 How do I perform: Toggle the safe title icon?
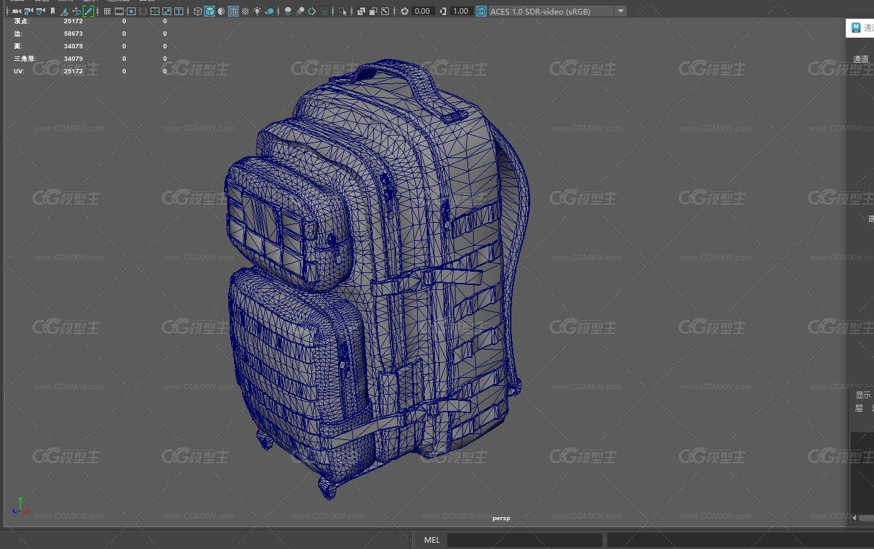179,11
